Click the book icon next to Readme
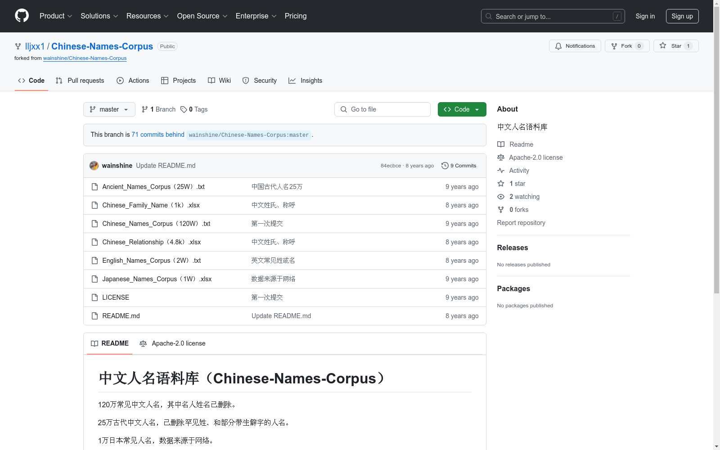The width and height of the screenshot is (720, 450). pos(501,144)
